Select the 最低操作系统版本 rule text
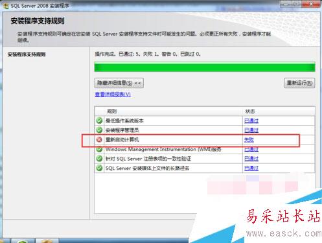The width and height of the screenshot is (322, 243). pos(124,121)
